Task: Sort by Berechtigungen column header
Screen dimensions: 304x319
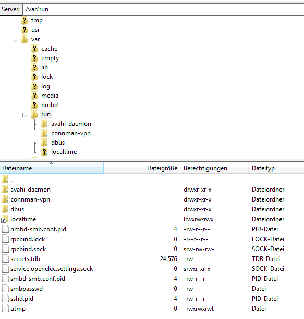Action: [214, 168]
